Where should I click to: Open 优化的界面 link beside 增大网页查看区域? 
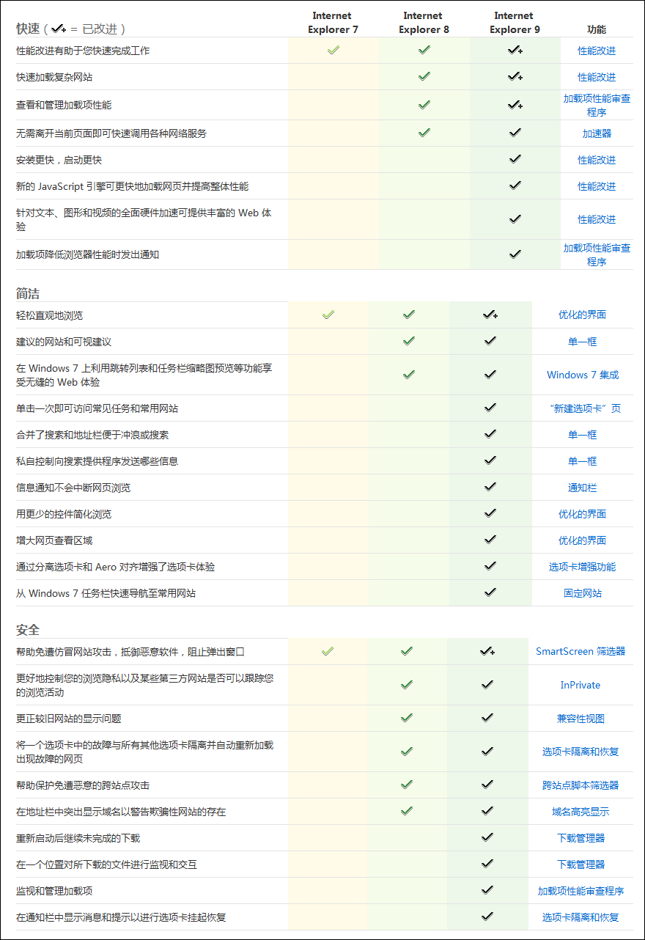(582, 540)
